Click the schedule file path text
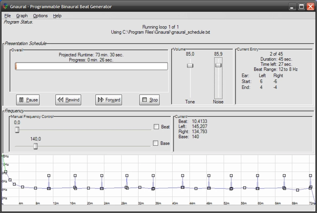The height and width of the screenshot is (213, 317). [x=161, y=32]
